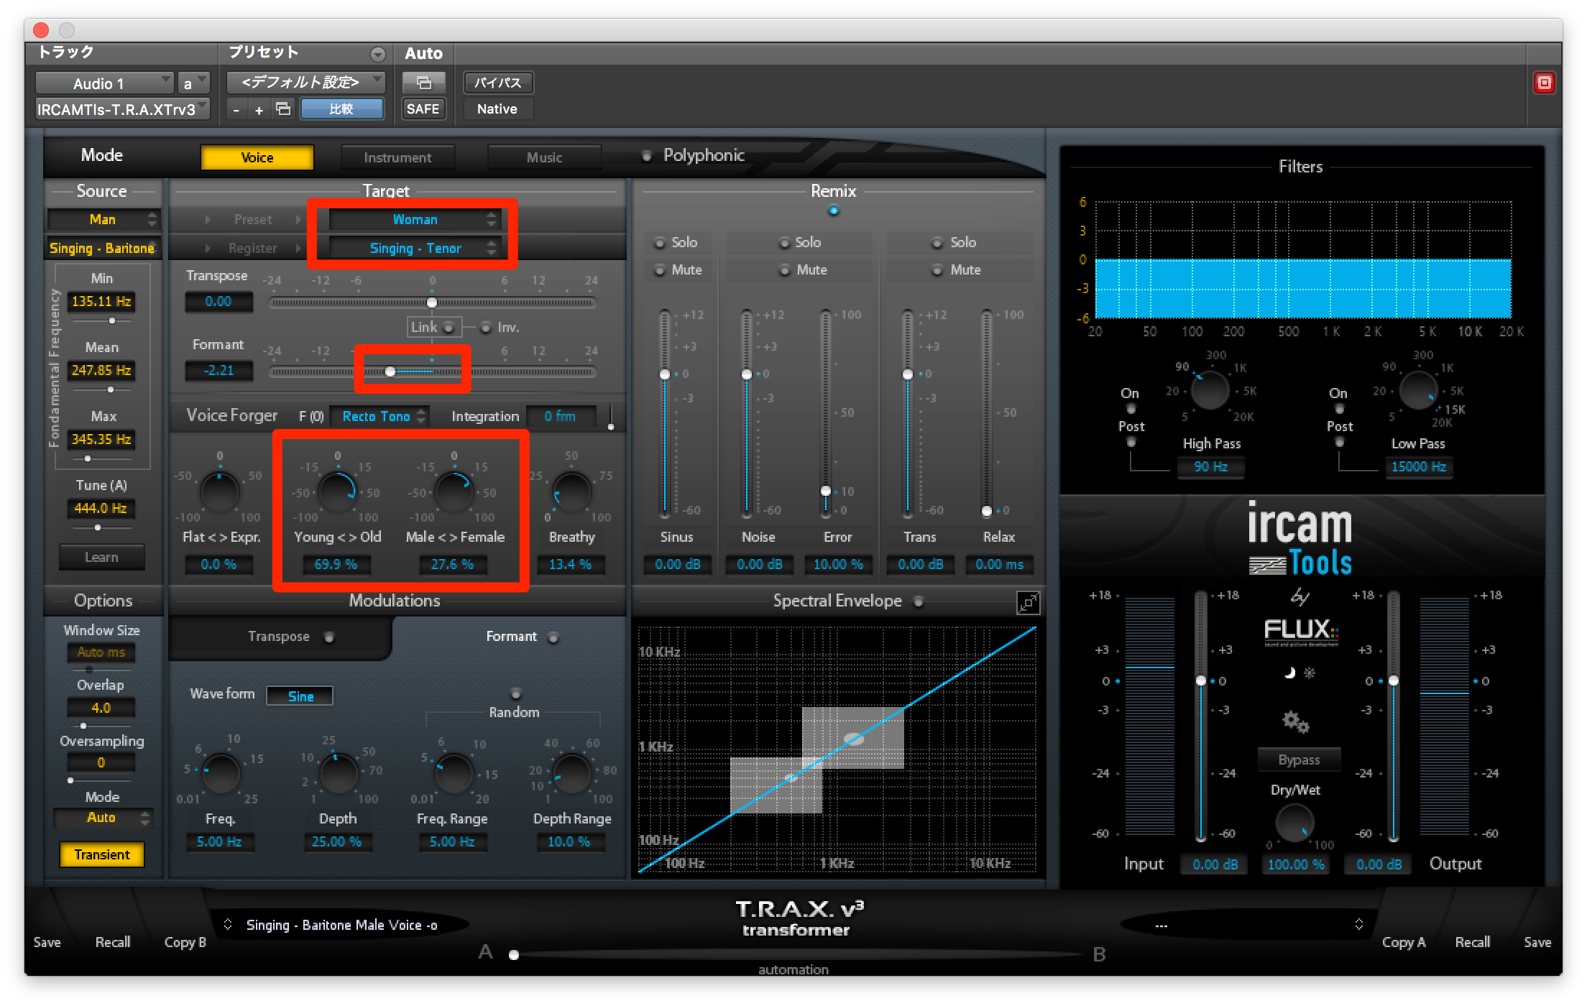Image resolution: width=1587 pixels, height=1006 pixels.
Task: Click the Formant slider handle
Action: click(x=390, y=372)
